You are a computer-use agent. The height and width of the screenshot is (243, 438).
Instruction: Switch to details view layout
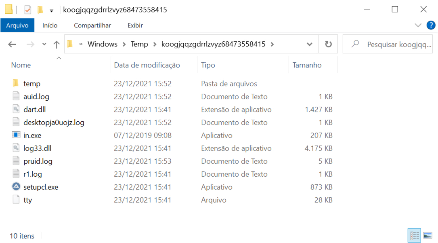point(414,235)
